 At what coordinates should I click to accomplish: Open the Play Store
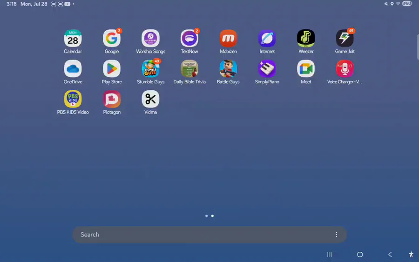pyautogui.click(x=112, y=68)
